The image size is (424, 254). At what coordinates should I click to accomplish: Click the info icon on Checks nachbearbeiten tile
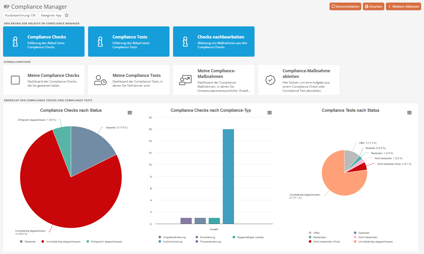pos(185,42)
